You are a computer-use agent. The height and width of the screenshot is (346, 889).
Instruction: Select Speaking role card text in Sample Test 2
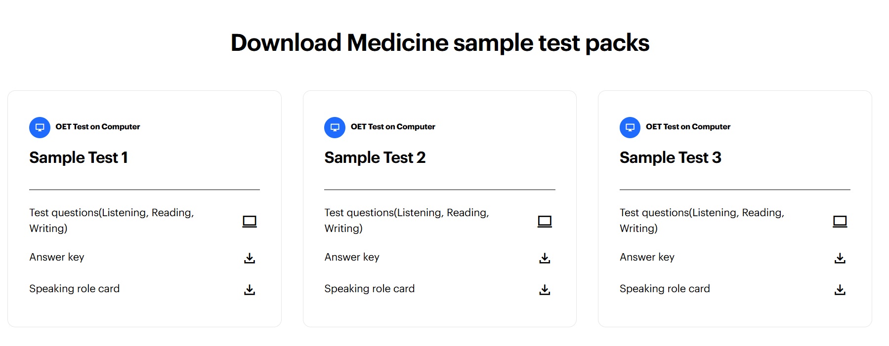coord(370,289)
